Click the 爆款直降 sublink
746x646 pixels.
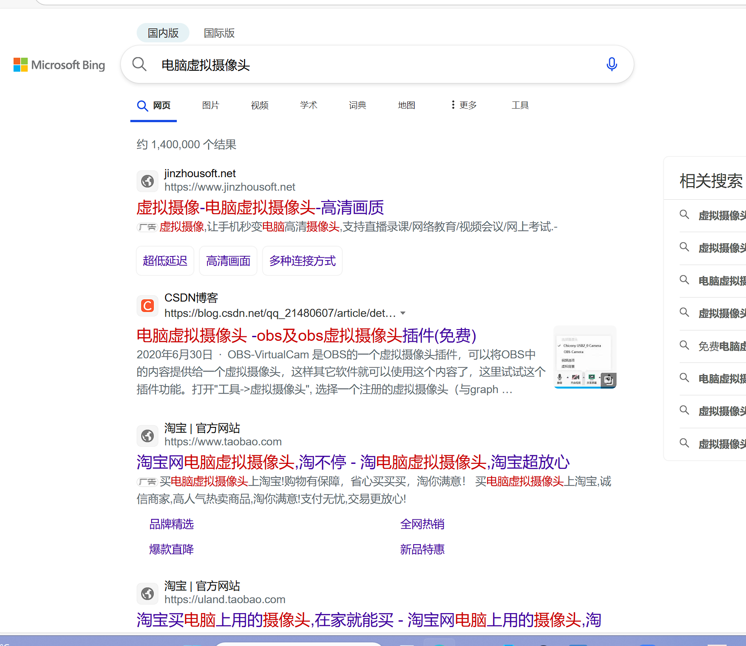(171, 549)
